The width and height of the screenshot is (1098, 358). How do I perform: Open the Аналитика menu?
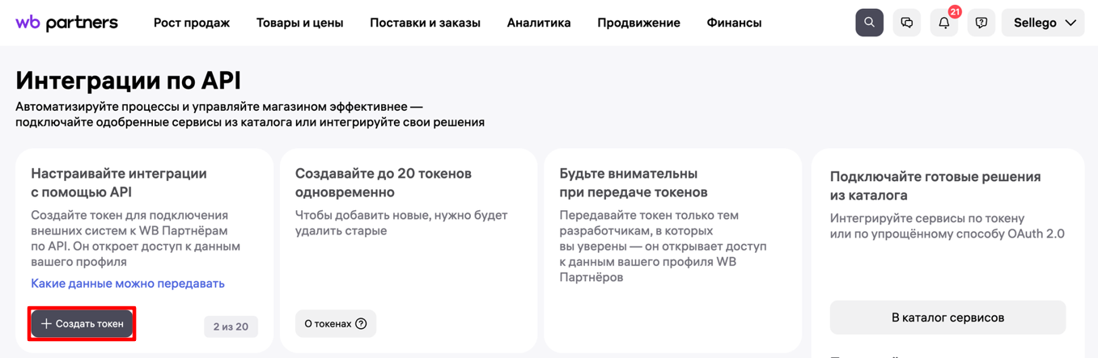tap(539, 23)
